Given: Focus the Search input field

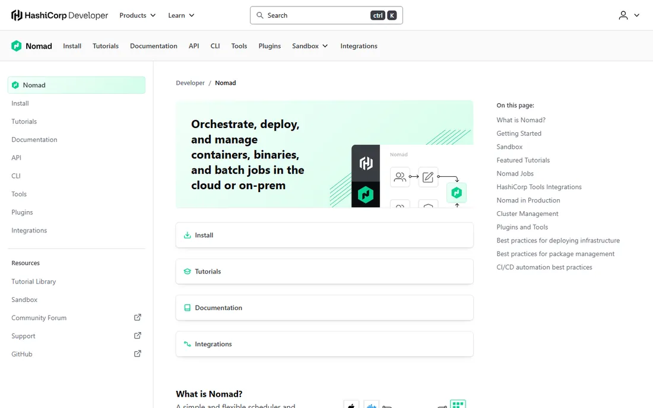Looking at the screenshot, I should [x=326, y=15].
